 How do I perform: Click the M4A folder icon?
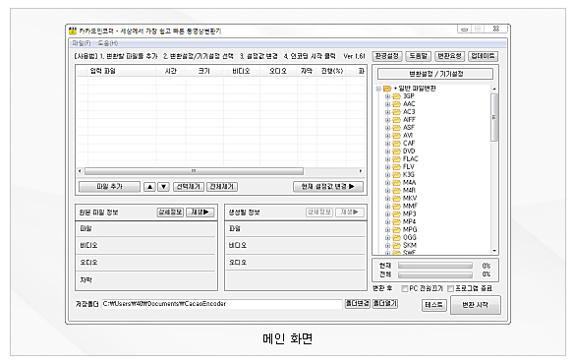pyautogui.click(x=397, y=183)
